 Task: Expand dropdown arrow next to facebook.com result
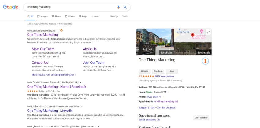tap(80, 82)
